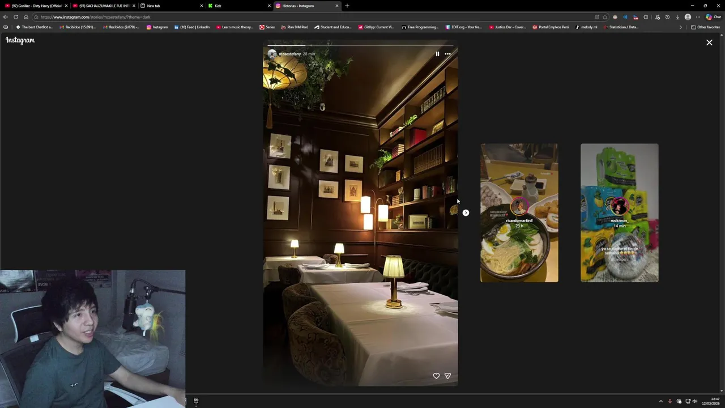Open EDIT.org bookmark
Screen dimensions: 725x408
(x=463, y=27)
